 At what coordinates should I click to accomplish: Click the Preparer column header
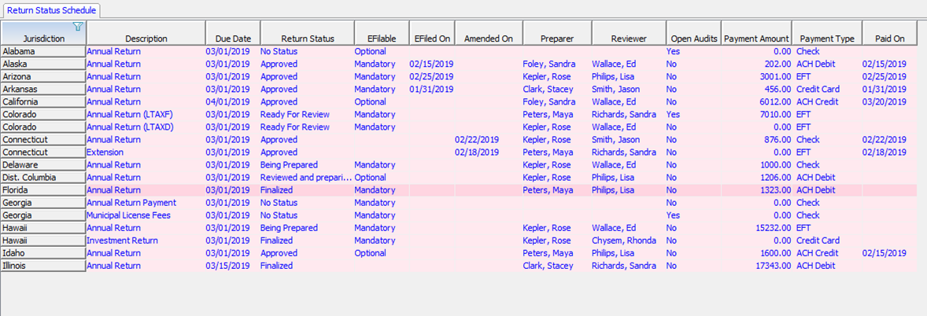point(557,33)
